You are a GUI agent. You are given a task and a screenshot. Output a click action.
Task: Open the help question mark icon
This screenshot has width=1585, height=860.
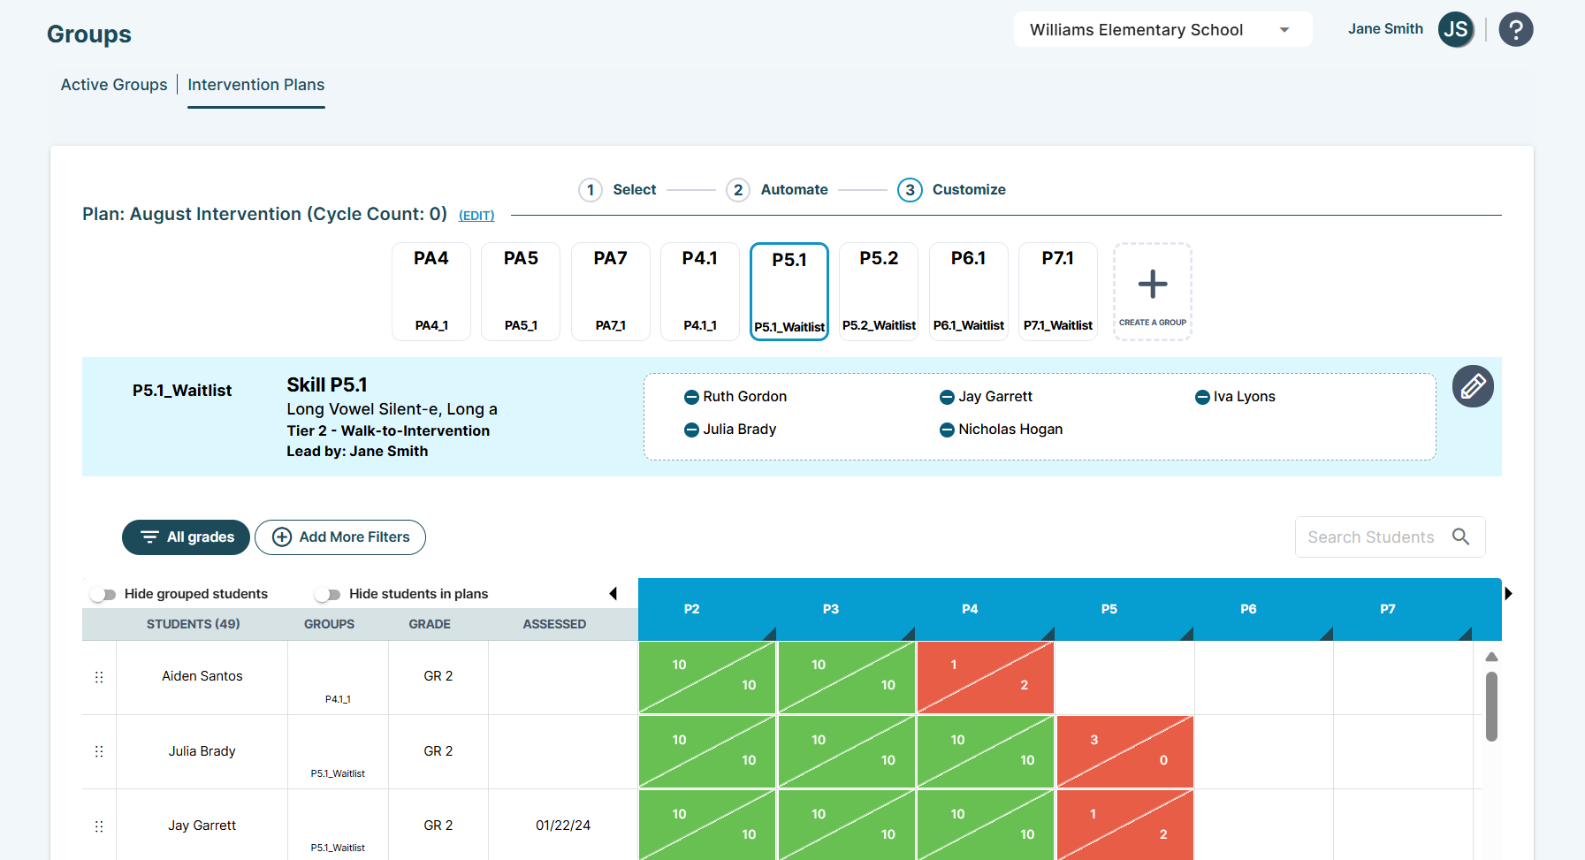pyautogui.click(x=1515, y=30)
